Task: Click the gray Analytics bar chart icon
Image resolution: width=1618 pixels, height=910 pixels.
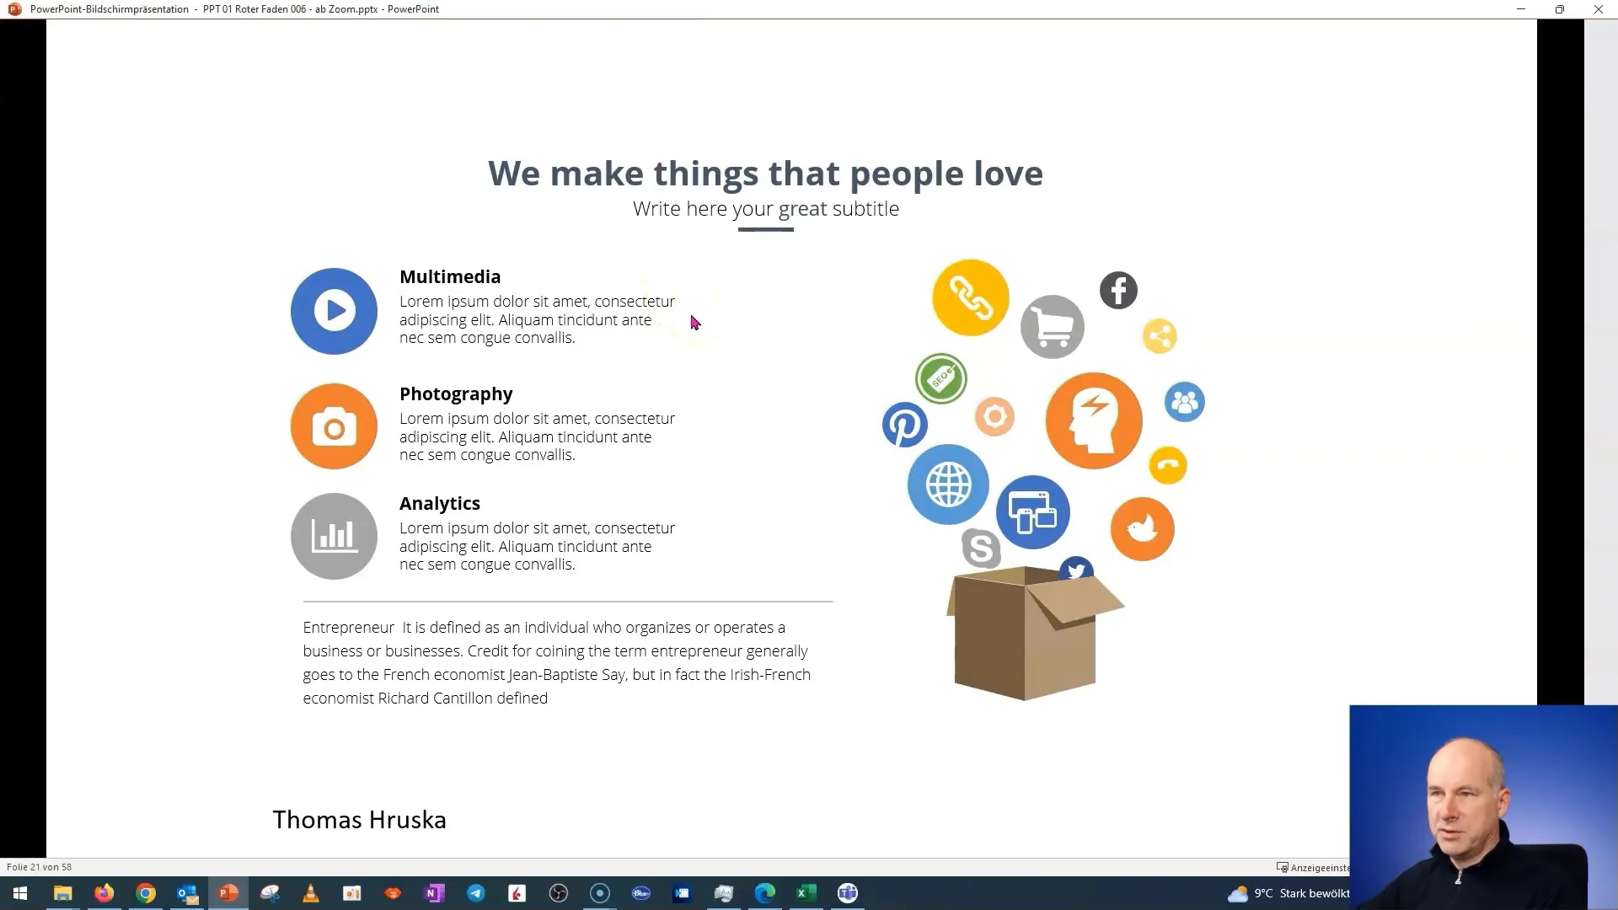Action: pyautogui.click(x=334, y=536)
